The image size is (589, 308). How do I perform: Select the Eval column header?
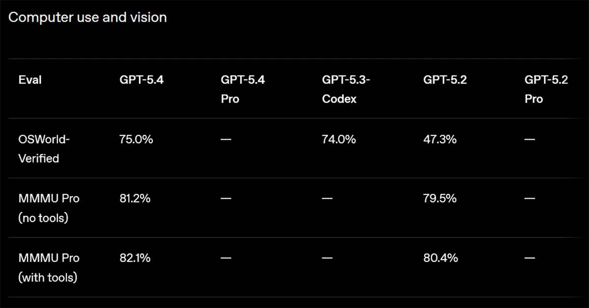30,80
